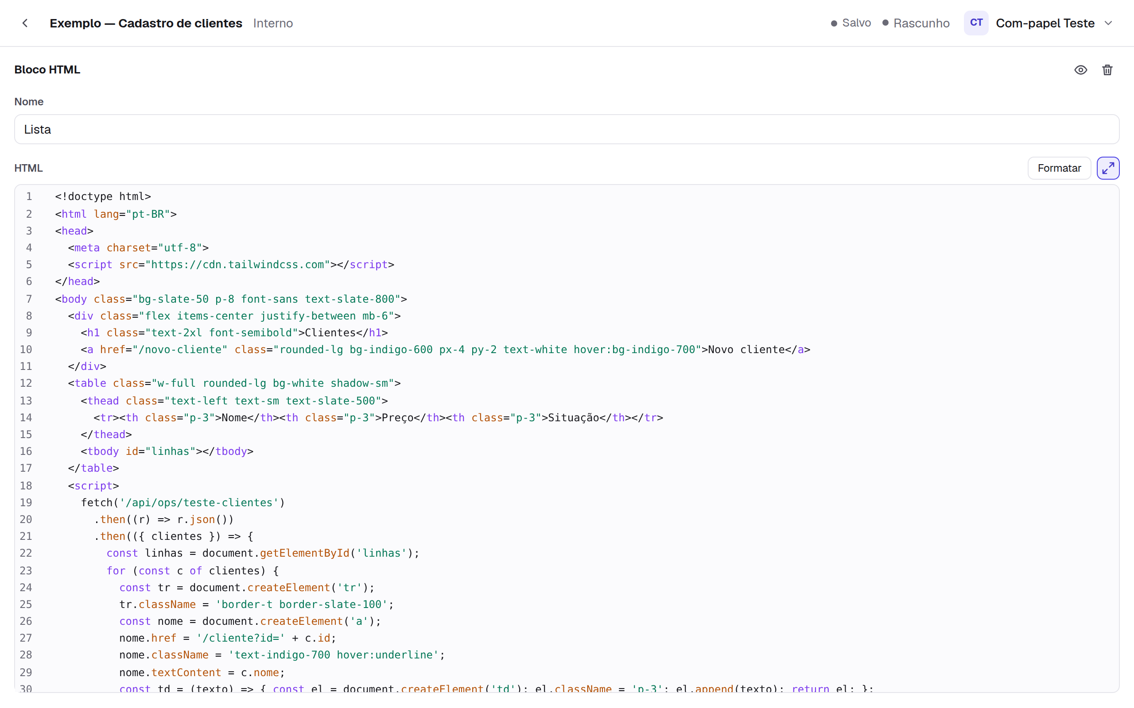The height and width of the screenshot is (708, 1134).
Task: Click the meta charset="utf-8" line
Action: pyautogui.click(x=138, y=248)
